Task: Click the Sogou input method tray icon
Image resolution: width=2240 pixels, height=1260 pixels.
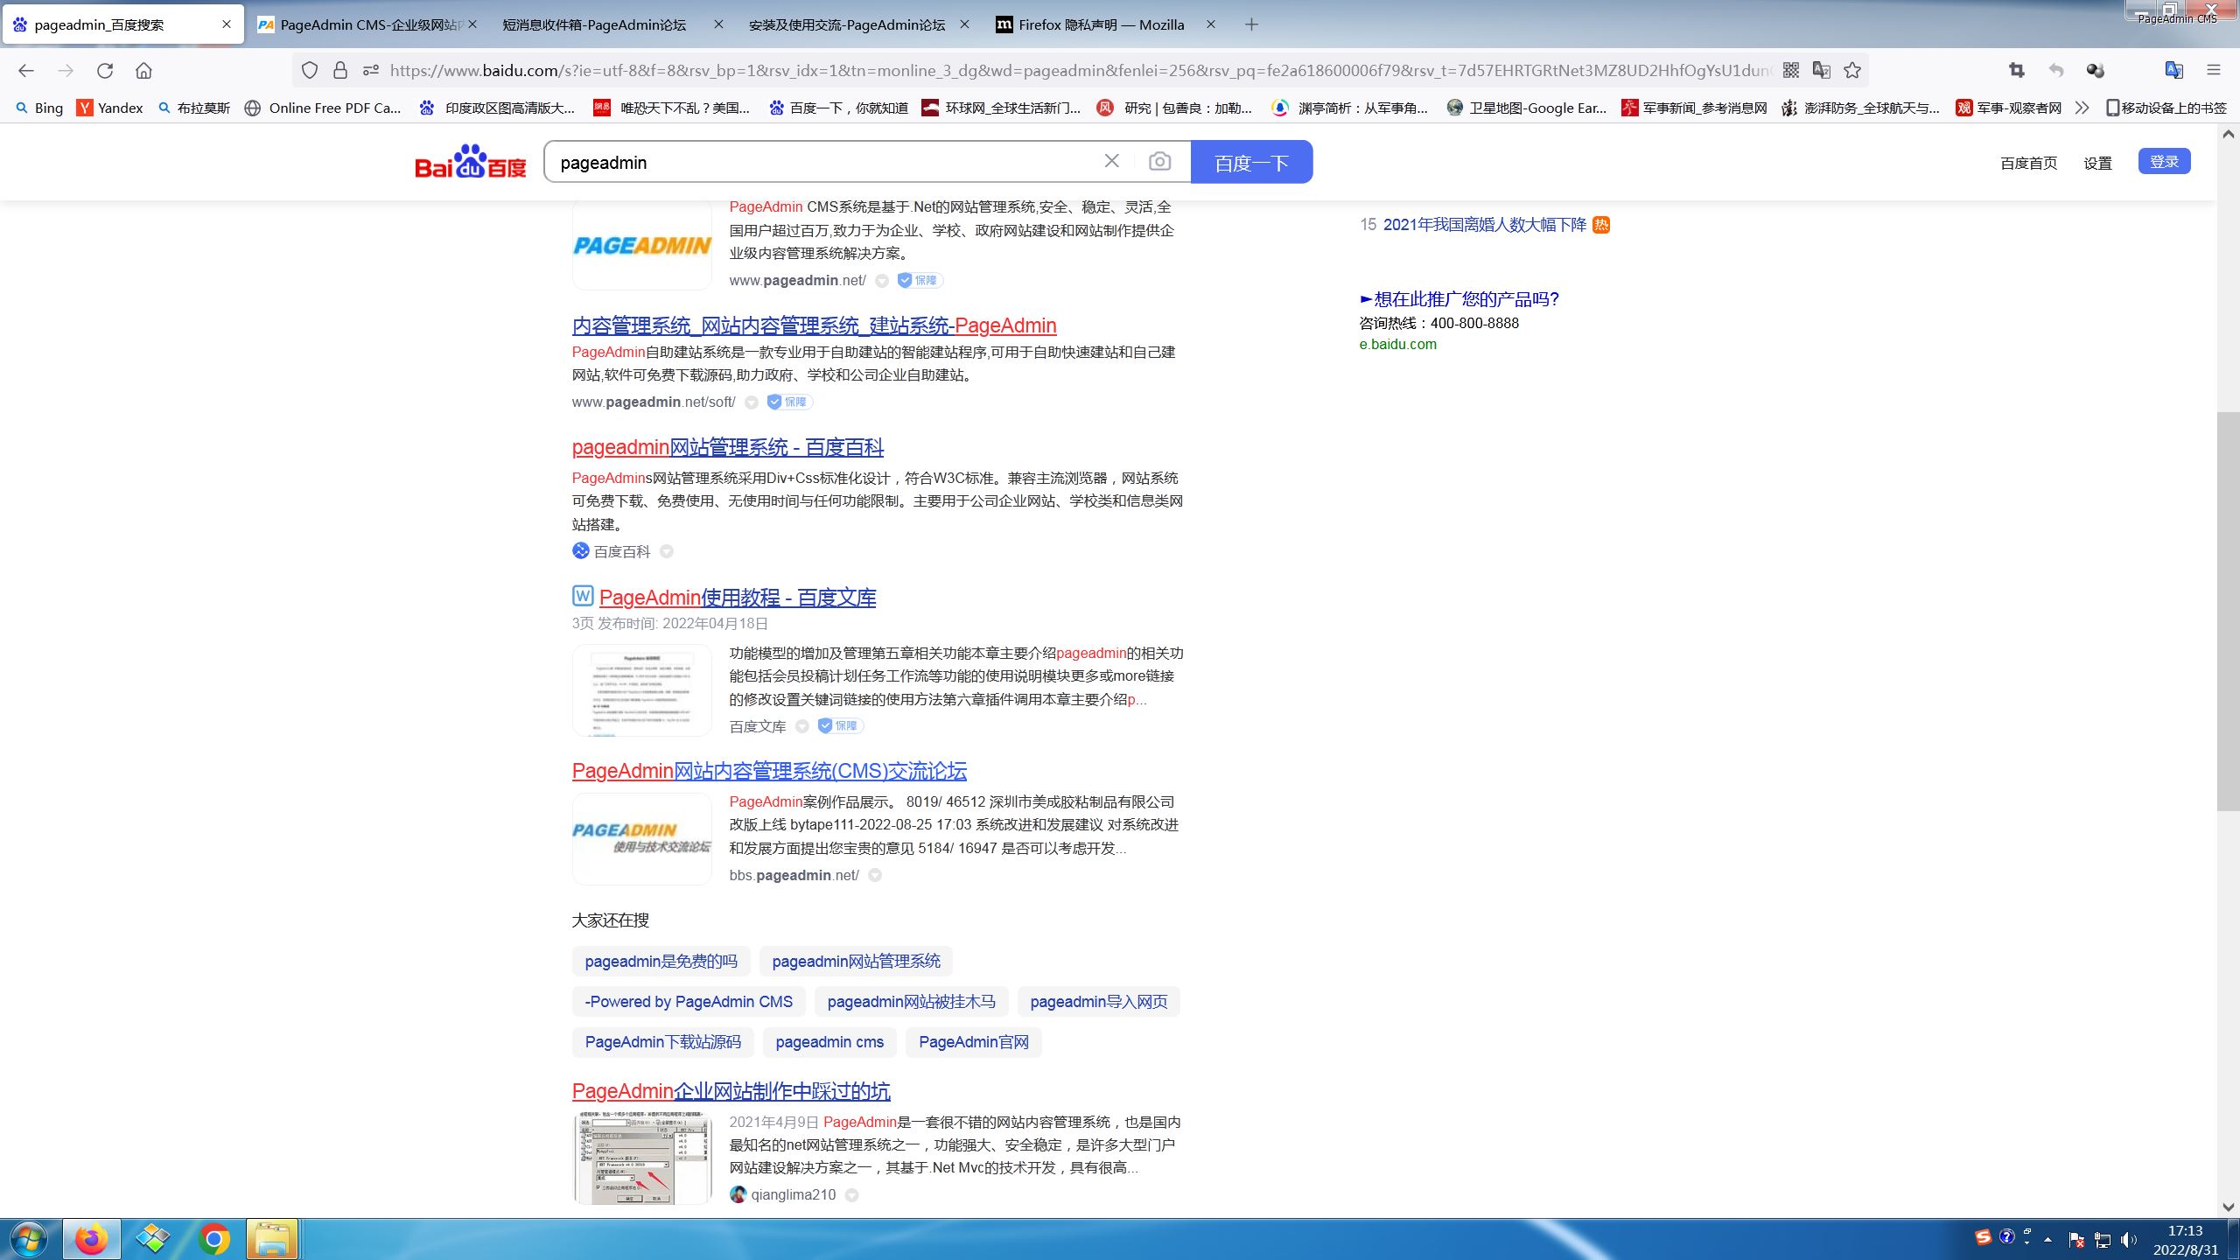Action: [1984, 1237]
